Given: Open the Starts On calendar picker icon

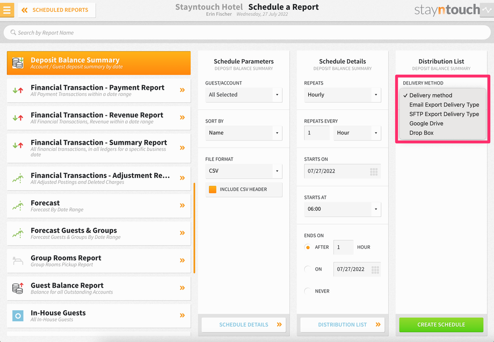Looking at the screenshot, I should tap(374, 172).
